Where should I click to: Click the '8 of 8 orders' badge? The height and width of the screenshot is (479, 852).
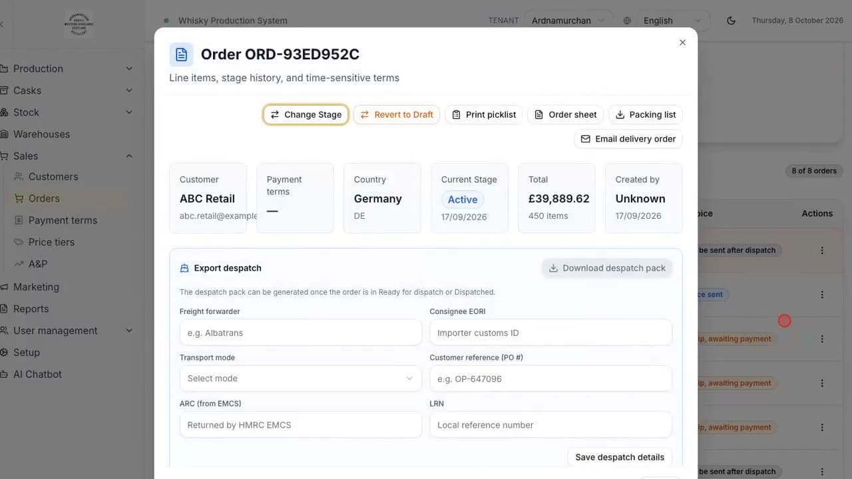[x=814, y=171]
